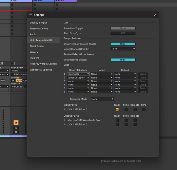This screenshot has height=170, width=177.
Task: Open Control Surface 1 touchAble dropdown
Action: tap(78, 74)
